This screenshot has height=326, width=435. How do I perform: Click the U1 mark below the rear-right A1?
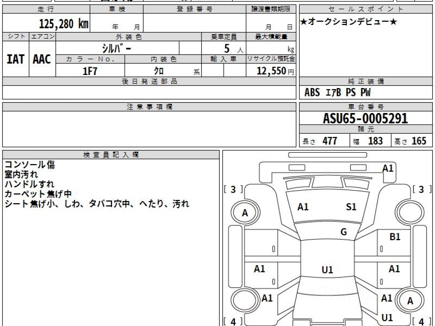[388, 318]
